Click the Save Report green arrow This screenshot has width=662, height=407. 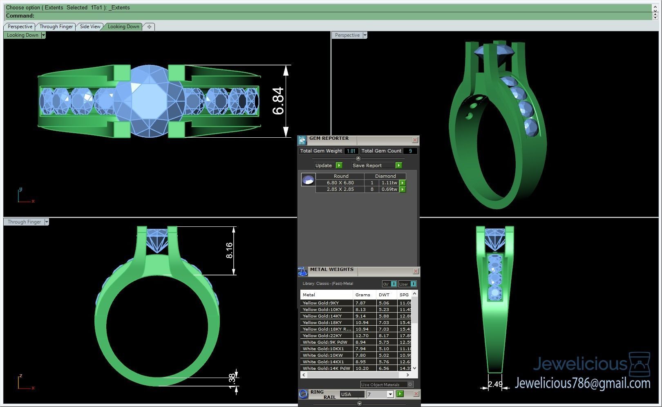[x=399, y=165]
